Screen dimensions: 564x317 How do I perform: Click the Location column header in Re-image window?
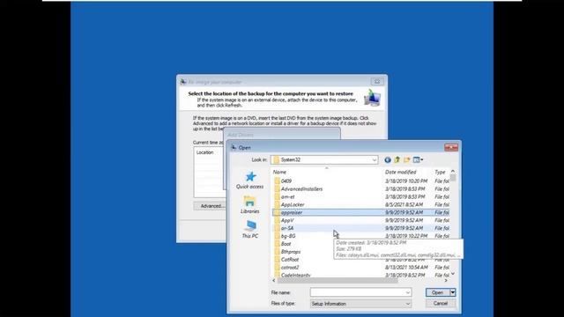(x=205, y=152)
